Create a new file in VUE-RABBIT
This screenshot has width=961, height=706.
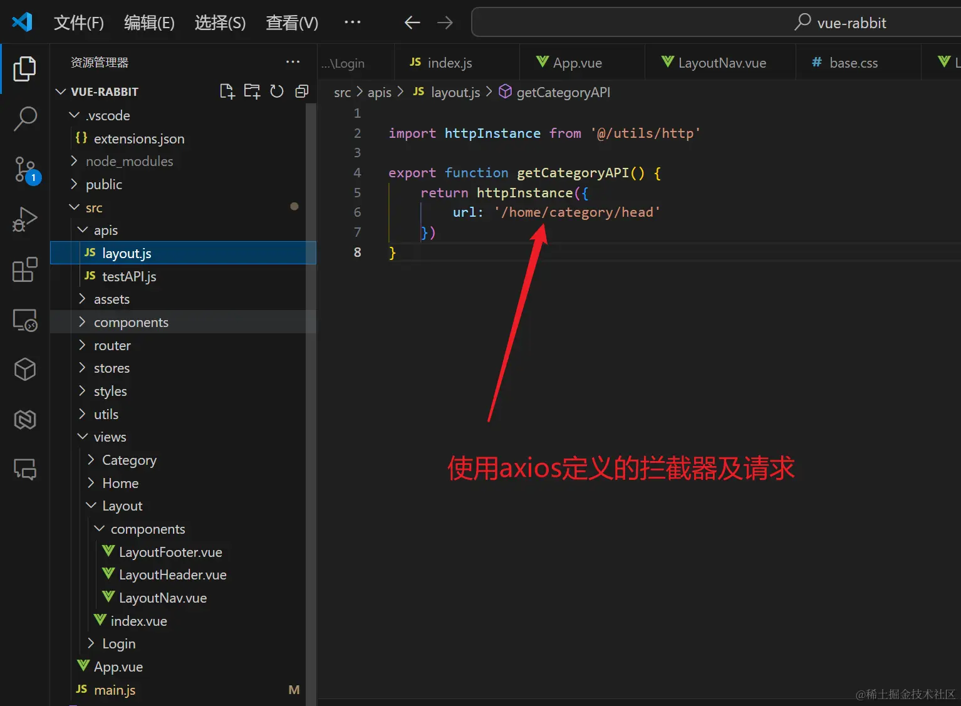tap(227, 91)
